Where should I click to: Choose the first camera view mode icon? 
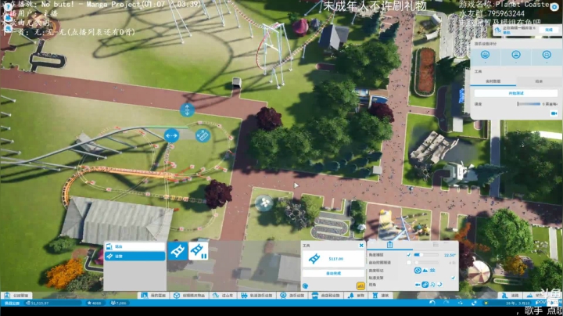418,285
